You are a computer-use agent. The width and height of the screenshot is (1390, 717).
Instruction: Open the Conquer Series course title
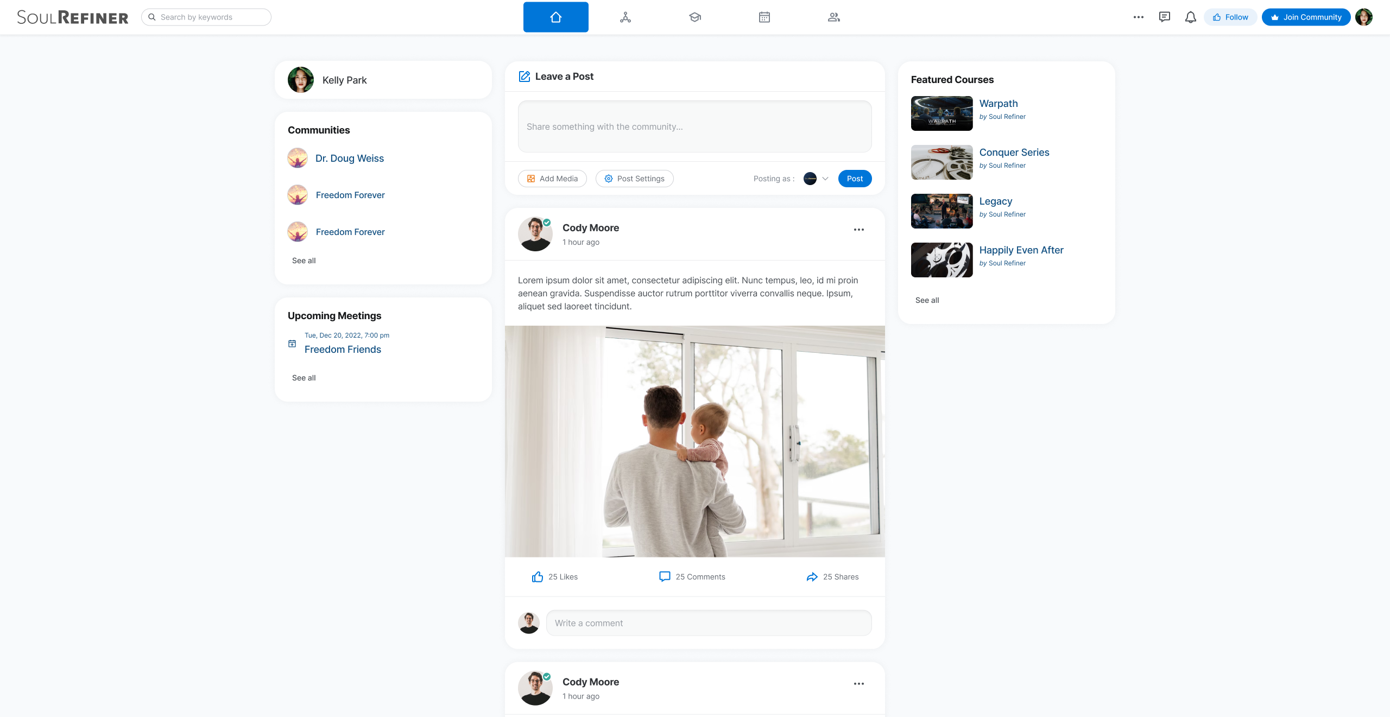coord(1014,153)
